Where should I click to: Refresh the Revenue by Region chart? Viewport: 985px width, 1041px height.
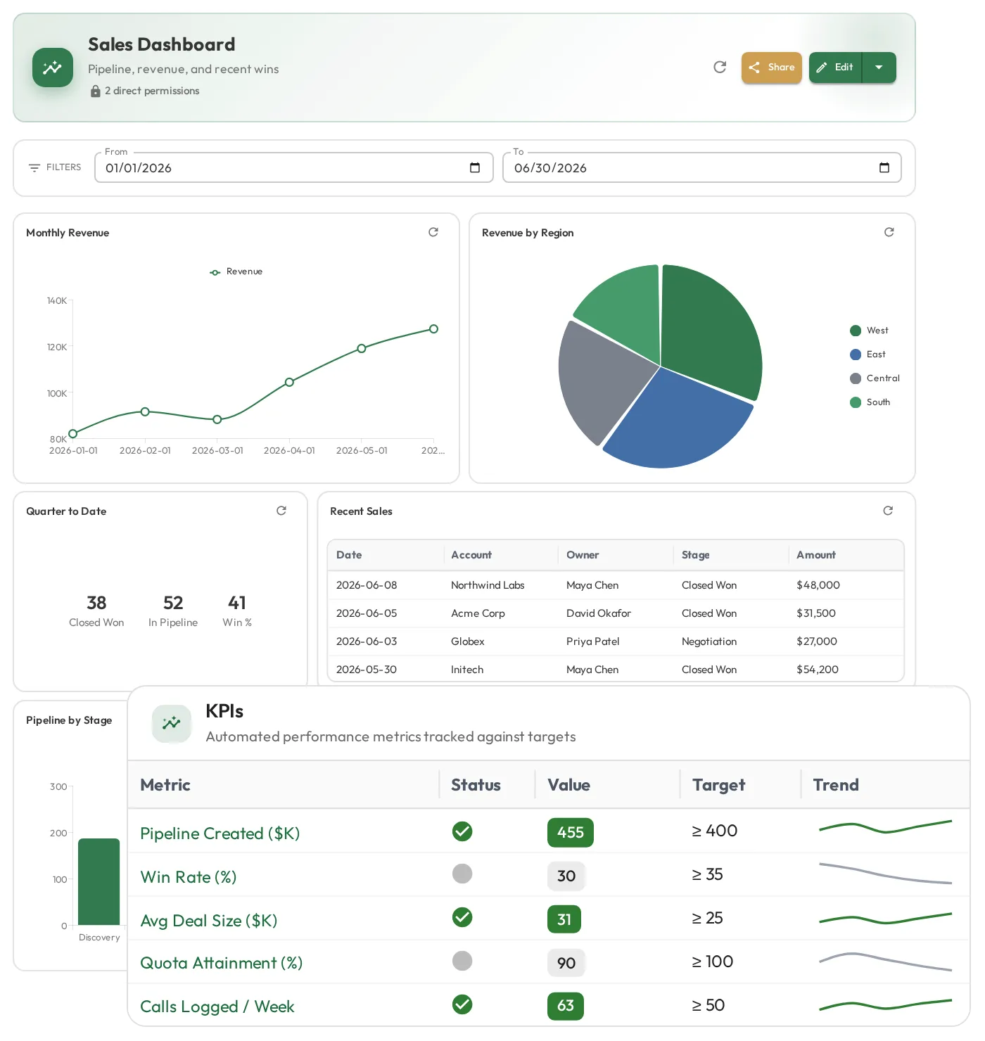(889, 232)
